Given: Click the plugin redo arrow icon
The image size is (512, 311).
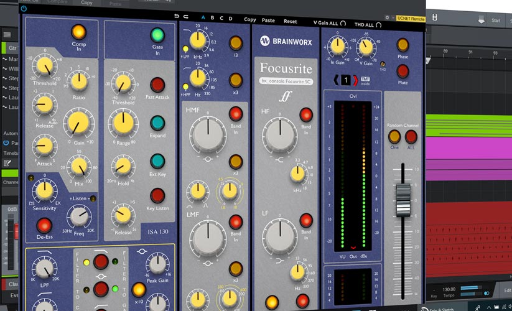Looking at the screenshot, I should tap(185, 17).
